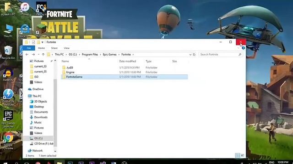Go up one folder level
The image size is (293, 164).
pos(43,55)
